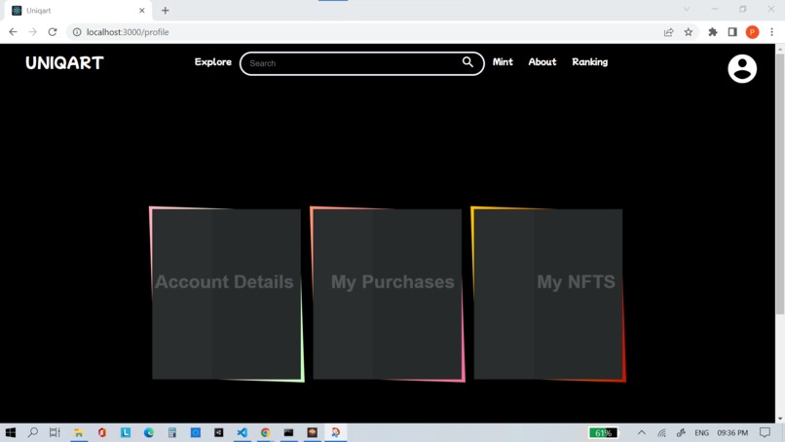The width and height of the screenshot is (785, 442).
Task: Open Task View on taskbar
Action: 55,432
